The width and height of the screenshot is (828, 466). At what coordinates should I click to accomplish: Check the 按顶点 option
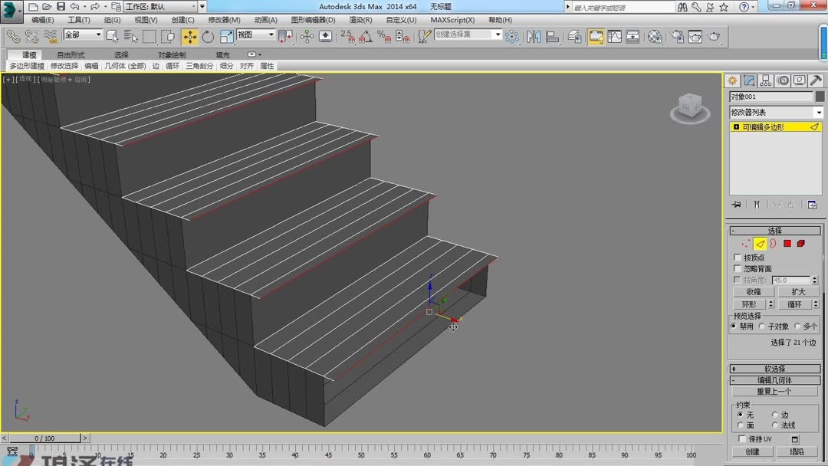[736, 258]
